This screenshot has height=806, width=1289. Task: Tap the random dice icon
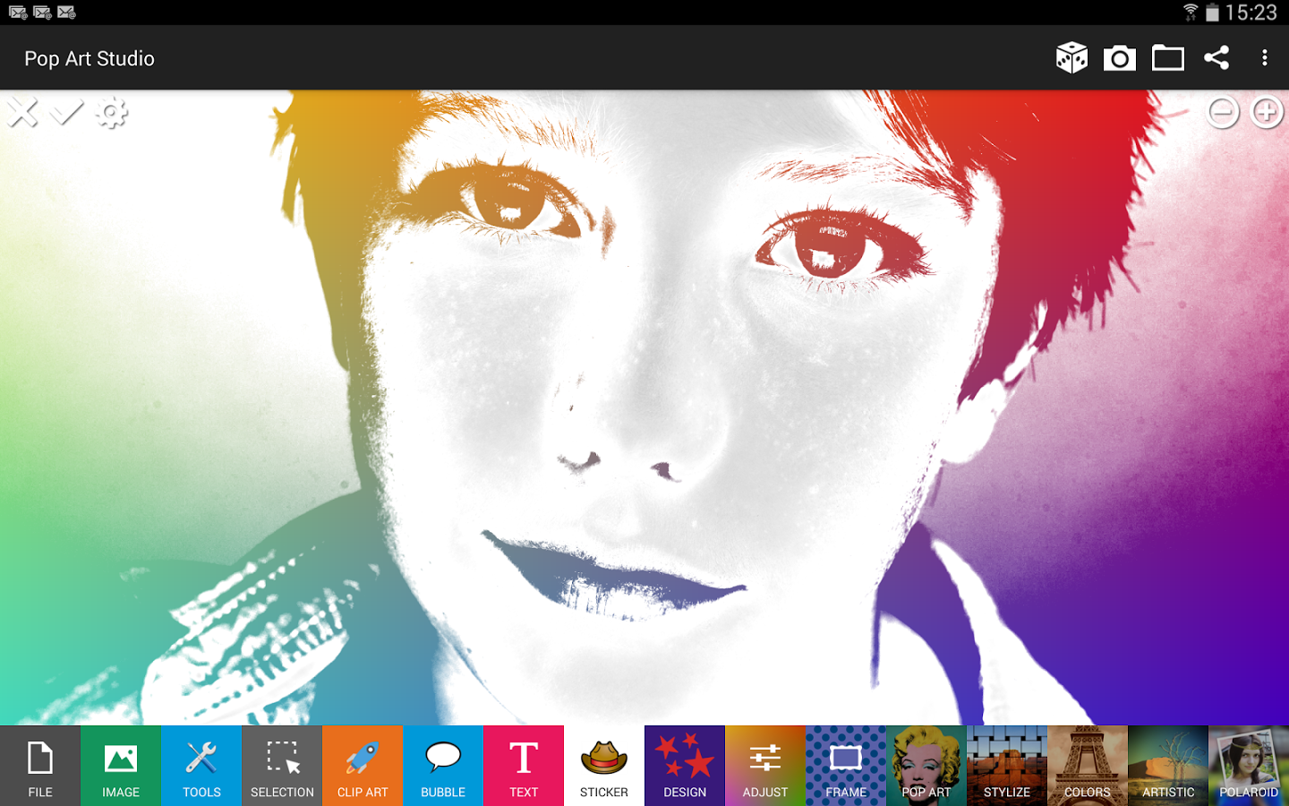point(1071,58)
